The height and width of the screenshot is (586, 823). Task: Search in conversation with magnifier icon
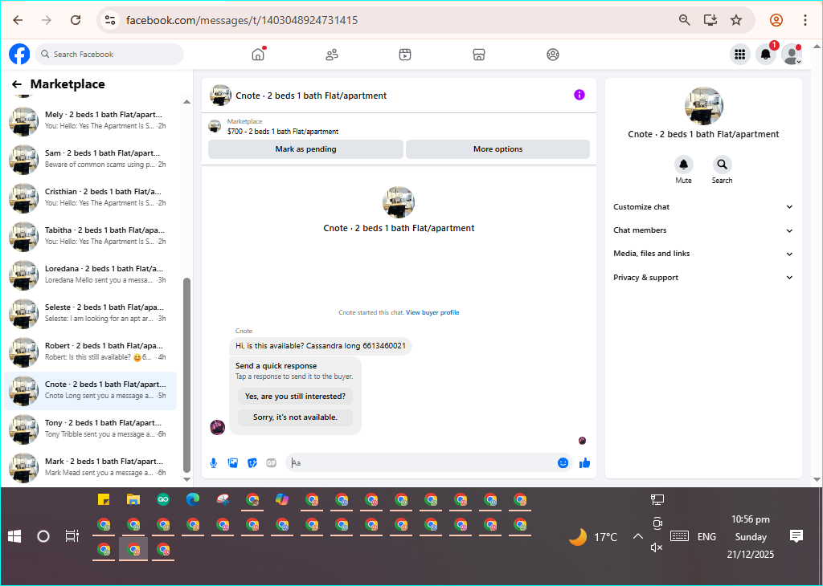pos(723,165)
